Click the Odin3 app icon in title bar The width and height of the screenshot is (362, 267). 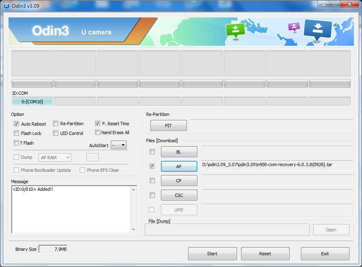6,6
